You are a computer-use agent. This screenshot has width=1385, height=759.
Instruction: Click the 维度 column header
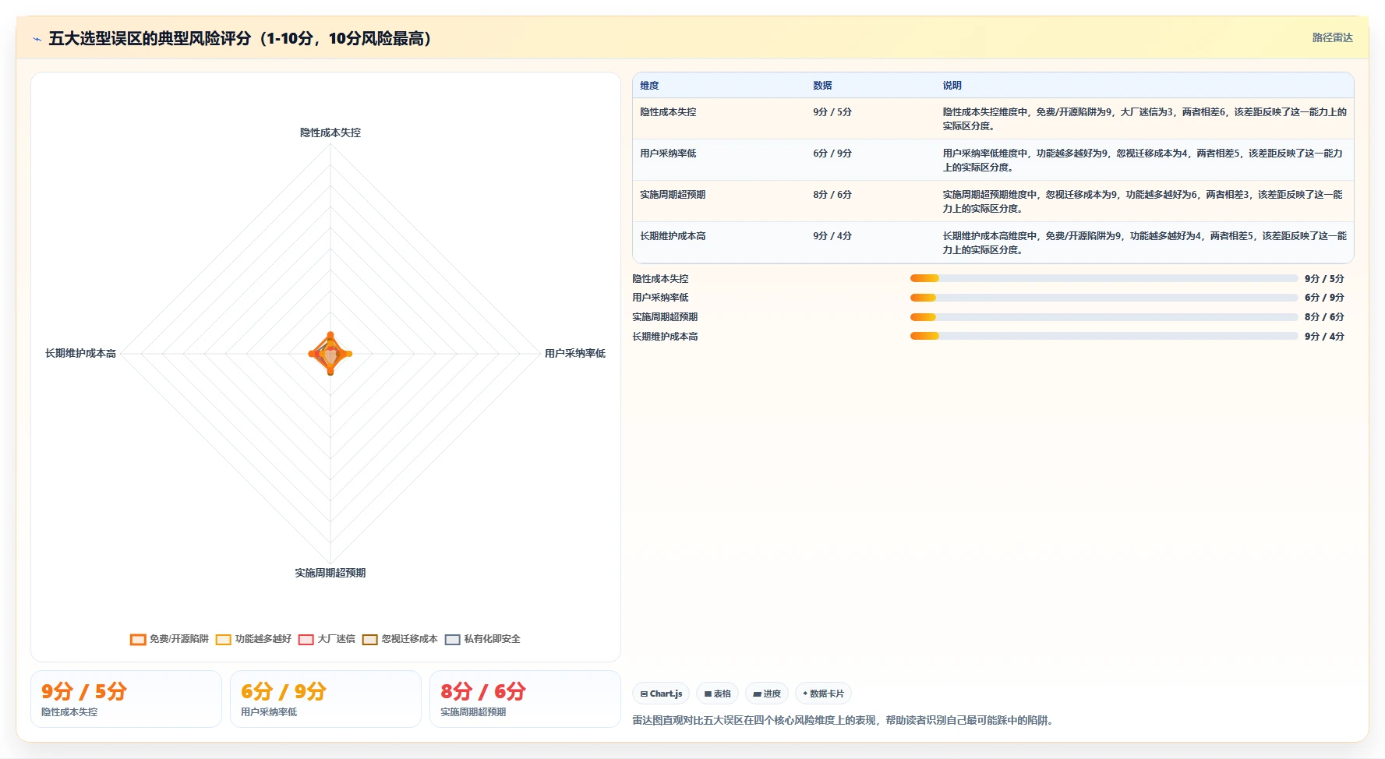coord(649,86)
